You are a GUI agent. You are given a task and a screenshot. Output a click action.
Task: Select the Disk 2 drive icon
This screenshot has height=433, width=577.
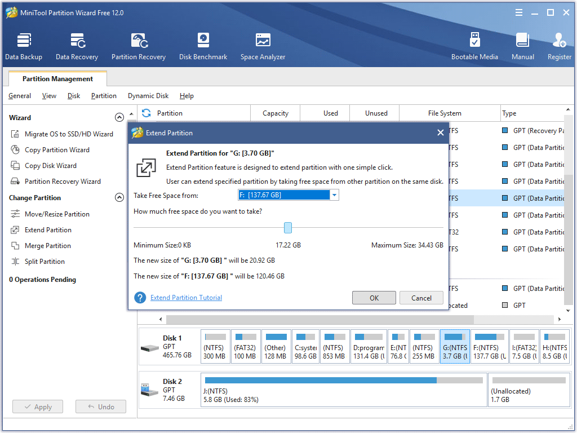[x=150, y=390]
